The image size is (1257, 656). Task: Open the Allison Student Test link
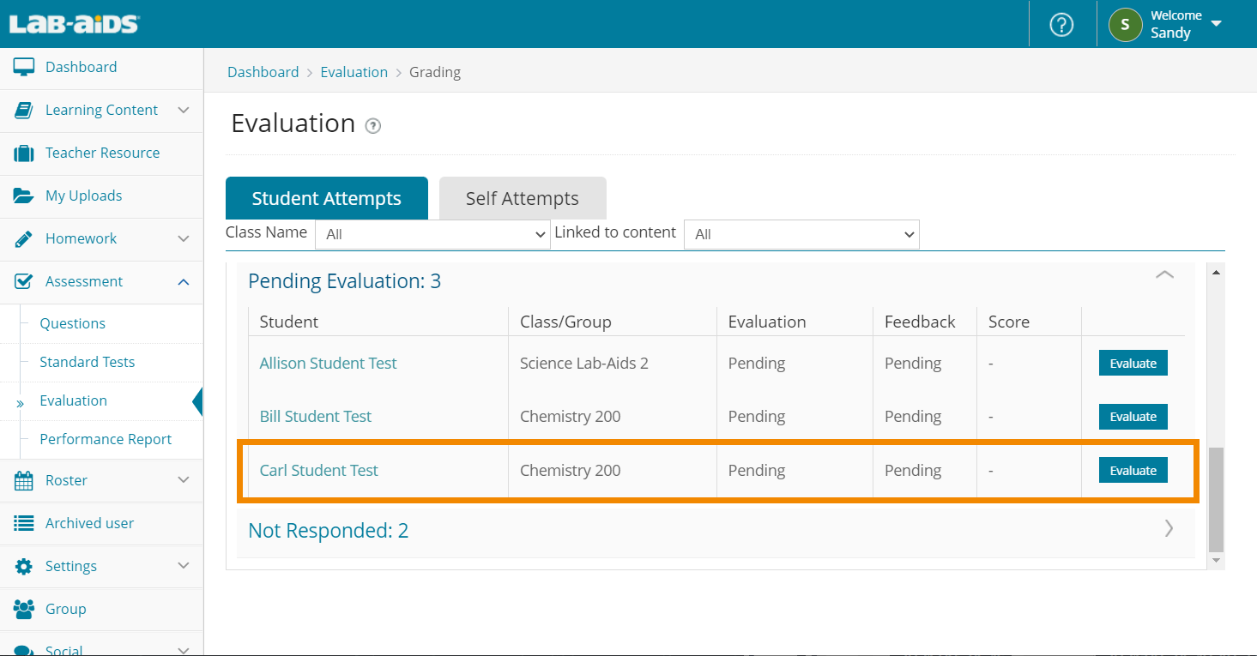click(328, 364)
